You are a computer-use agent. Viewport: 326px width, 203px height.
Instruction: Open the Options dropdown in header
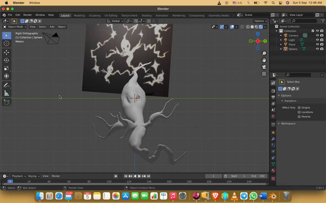pos(261,21)
